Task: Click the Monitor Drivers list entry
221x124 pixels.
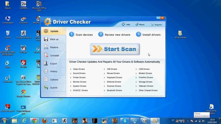Action: [78, 82]
